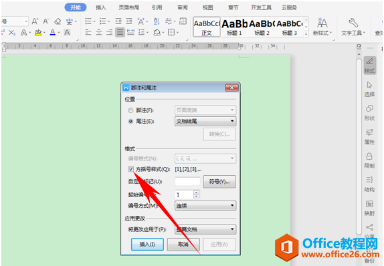This screenshot has height=266, width=384.
Task: Apply the blue font color A
Action: click(x=52, y=32)
